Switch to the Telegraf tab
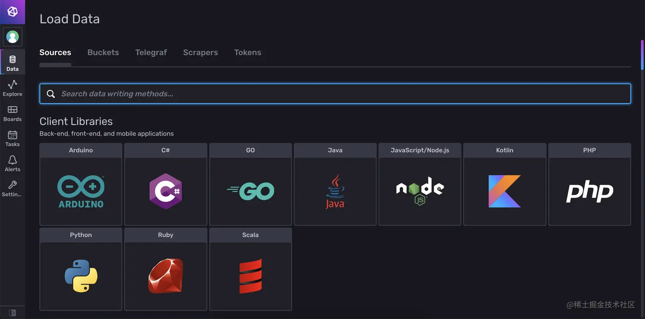The image size is (645, 319). pyautogui.click(x=151, y=52)
